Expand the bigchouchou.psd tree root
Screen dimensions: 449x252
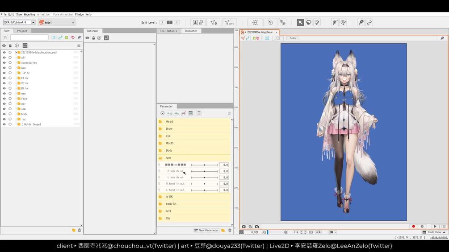point(16,52)
